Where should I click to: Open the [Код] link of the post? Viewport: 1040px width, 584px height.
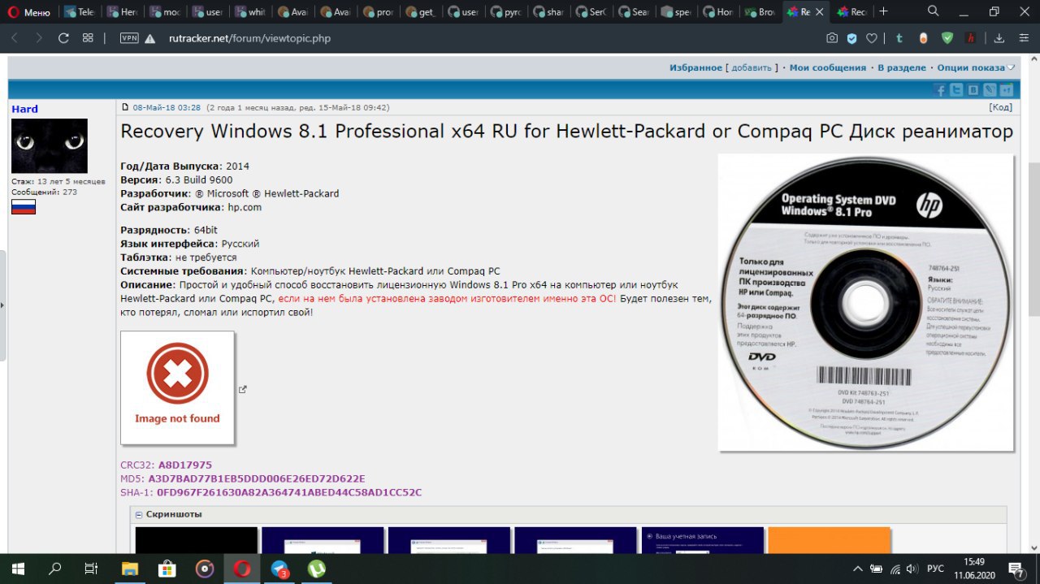point(1000,107)
